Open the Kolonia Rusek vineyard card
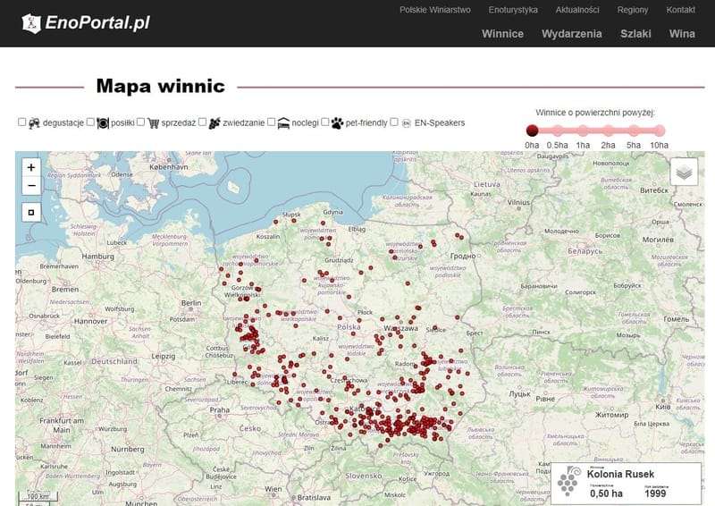This screenshot has height=506, width=715. (x=625, y=483)
